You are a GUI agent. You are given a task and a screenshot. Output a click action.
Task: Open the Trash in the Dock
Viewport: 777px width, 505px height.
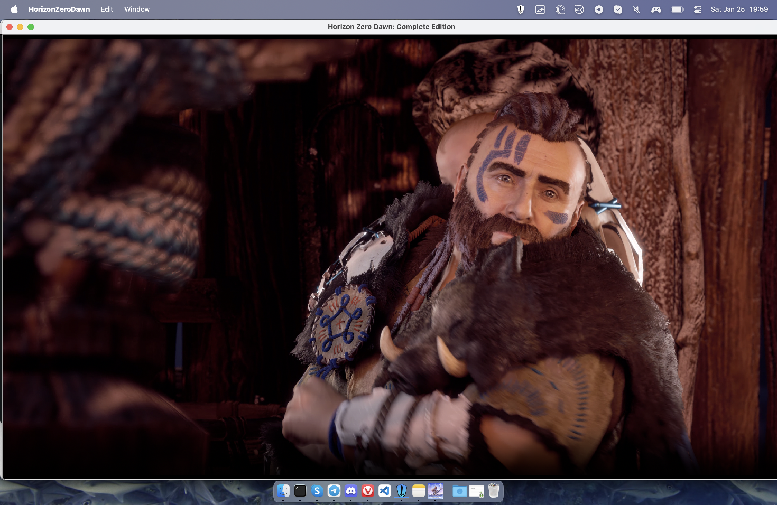pos(494,491)
